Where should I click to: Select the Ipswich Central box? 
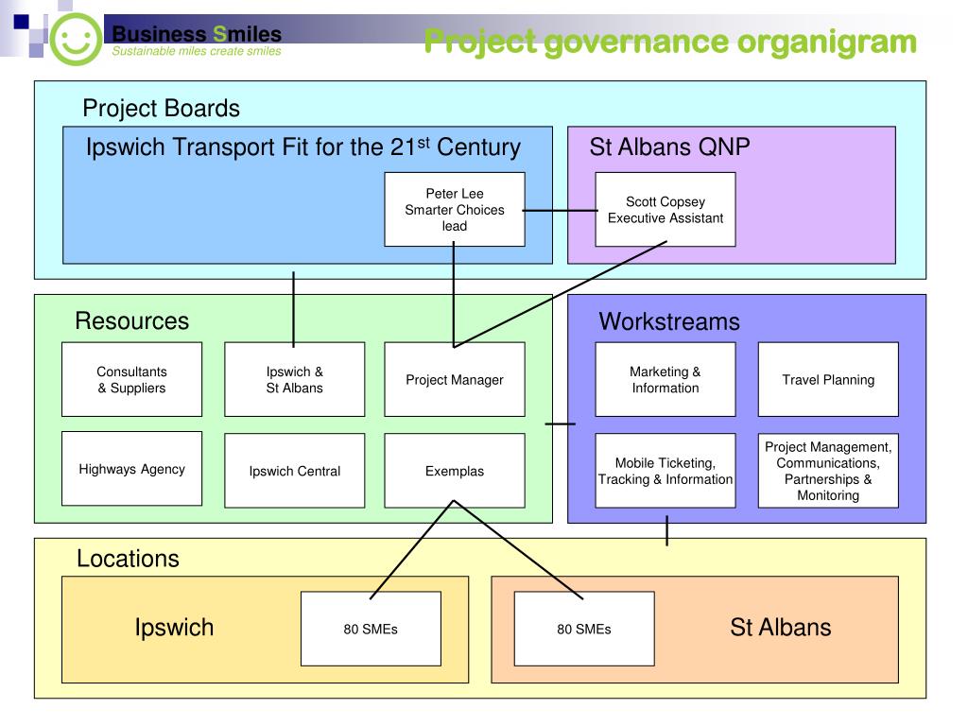click(x=295, y=471)
